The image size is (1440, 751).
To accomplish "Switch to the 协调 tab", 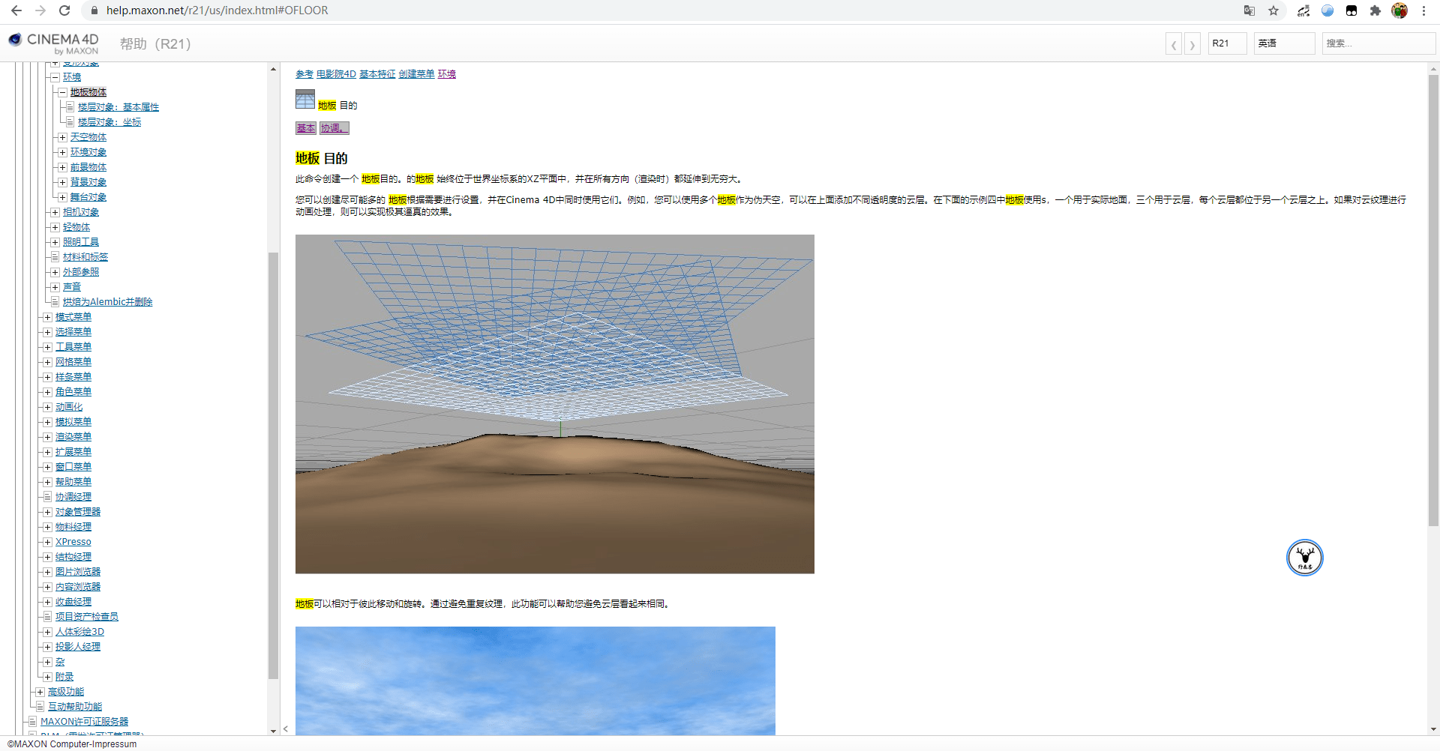I will (334, 128).
